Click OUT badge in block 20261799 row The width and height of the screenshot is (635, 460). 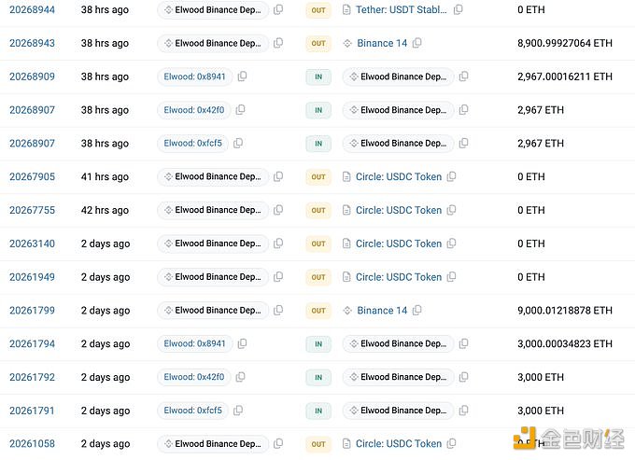coord(318,311)
